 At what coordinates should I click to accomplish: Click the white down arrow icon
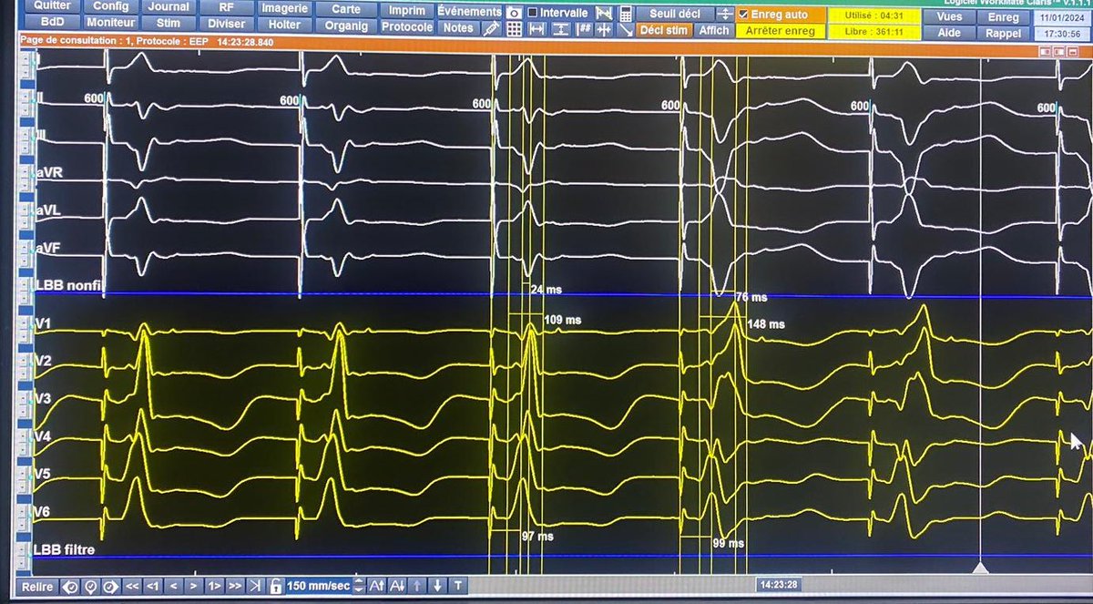pos(437,587)
